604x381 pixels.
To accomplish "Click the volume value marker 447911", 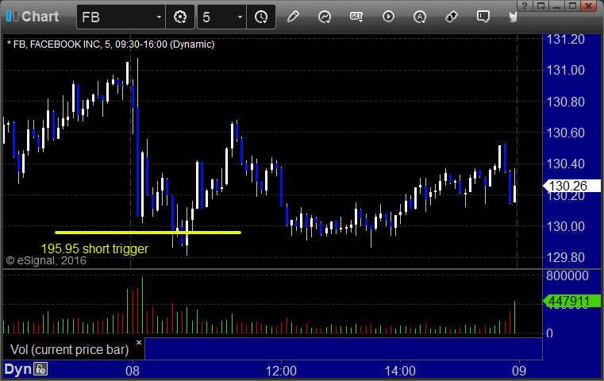I will pyautogui.click(x=571, y=301).
